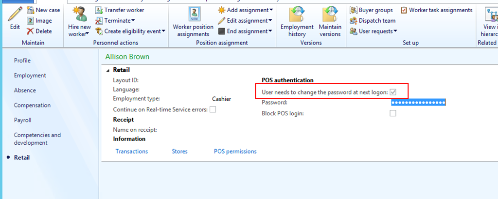Click the red Delete icon
This screenshot has height=199, width=498.
(30, 31)
